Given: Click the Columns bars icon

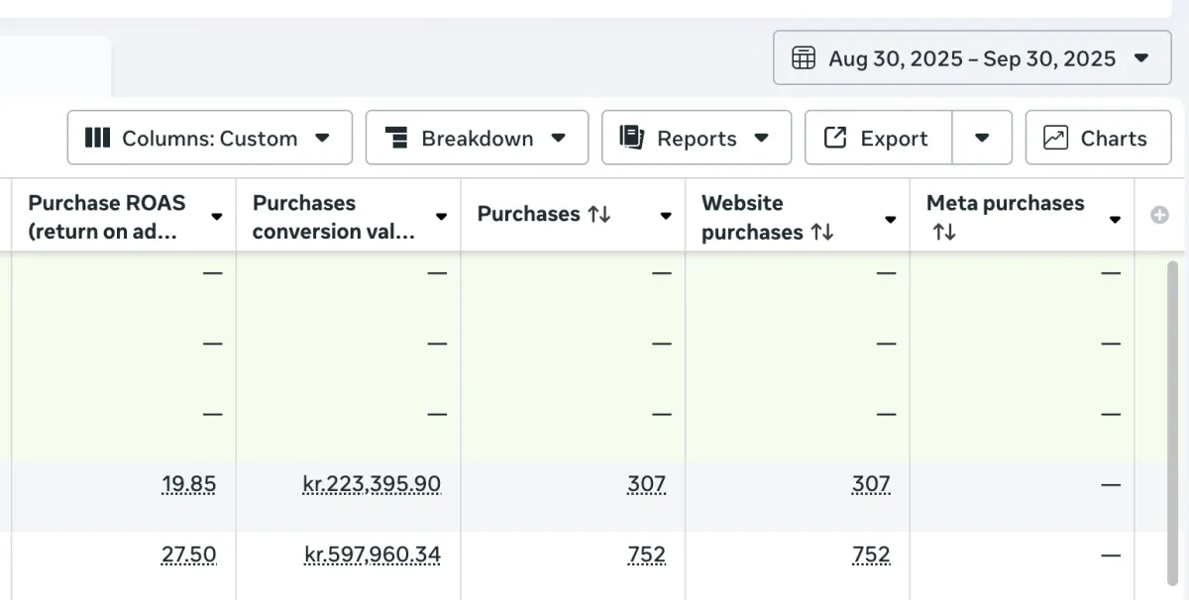Looking at the screenshot, I should 97,138.
